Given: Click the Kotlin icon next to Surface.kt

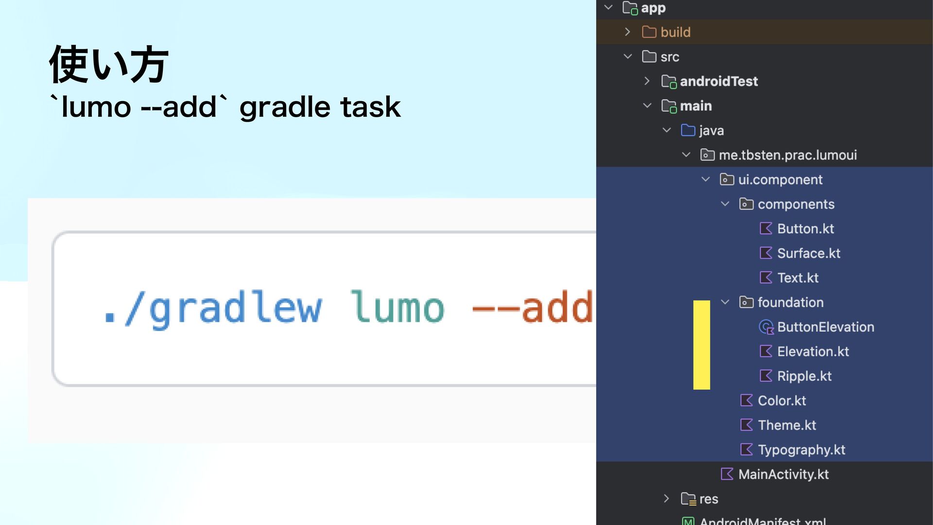Looking at the screenshot, I should [766, 253].
